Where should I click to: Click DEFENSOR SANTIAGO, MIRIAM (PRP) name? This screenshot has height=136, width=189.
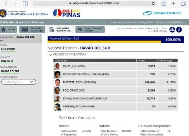(86, 74)
